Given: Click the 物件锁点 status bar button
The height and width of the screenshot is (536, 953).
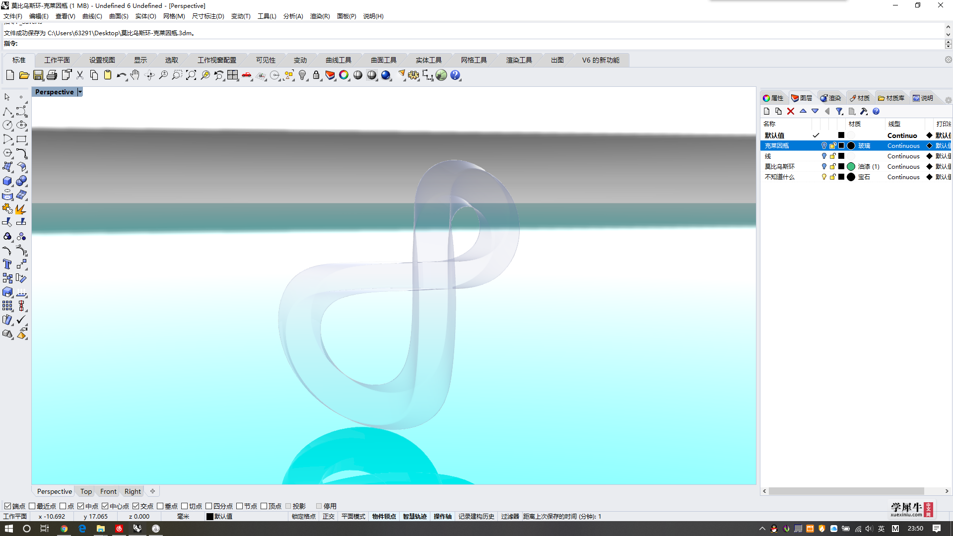Looking at the screenshot, I should pos(384,517).
